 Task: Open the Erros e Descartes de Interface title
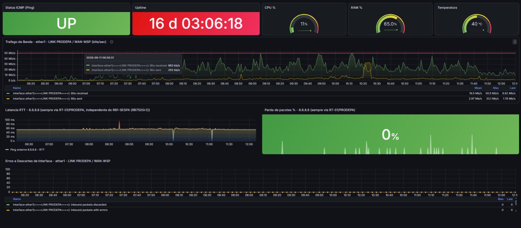click(58, 161)
